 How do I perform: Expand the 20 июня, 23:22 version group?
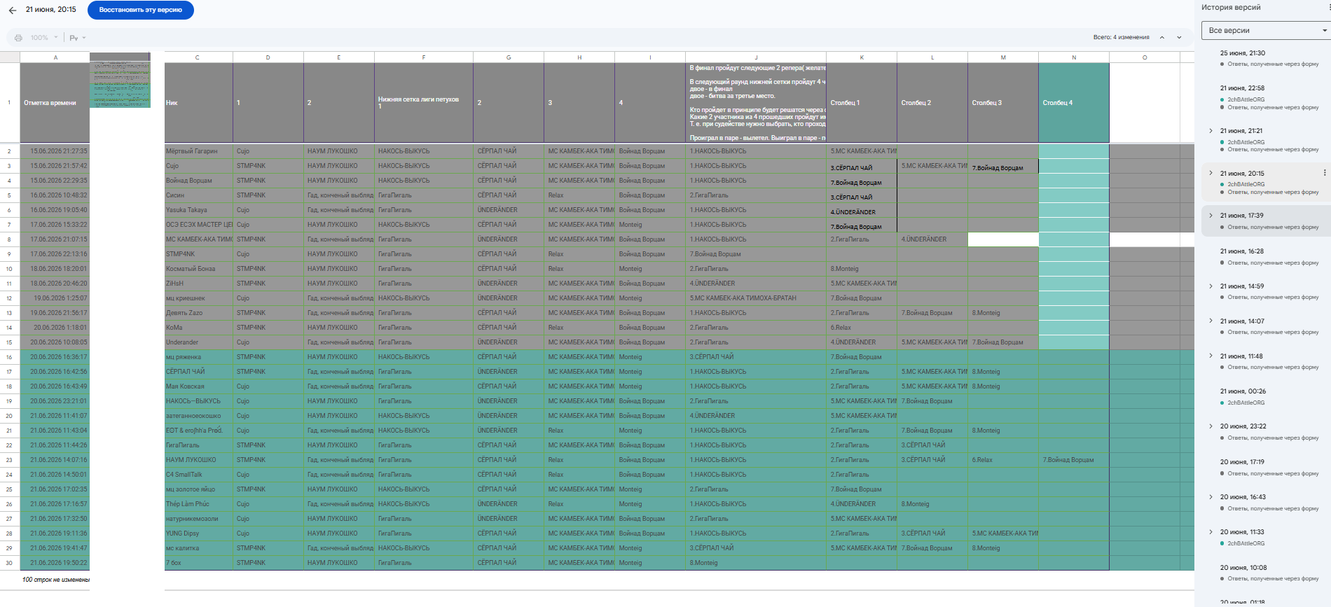pos(1211,426)
